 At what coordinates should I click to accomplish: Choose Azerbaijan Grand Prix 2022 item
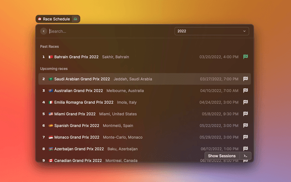pos(79,149)
